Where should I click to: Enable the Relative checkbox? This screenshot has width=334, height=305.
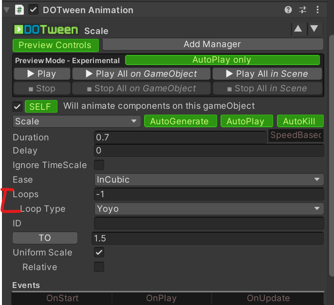click(x=99, y=267)
